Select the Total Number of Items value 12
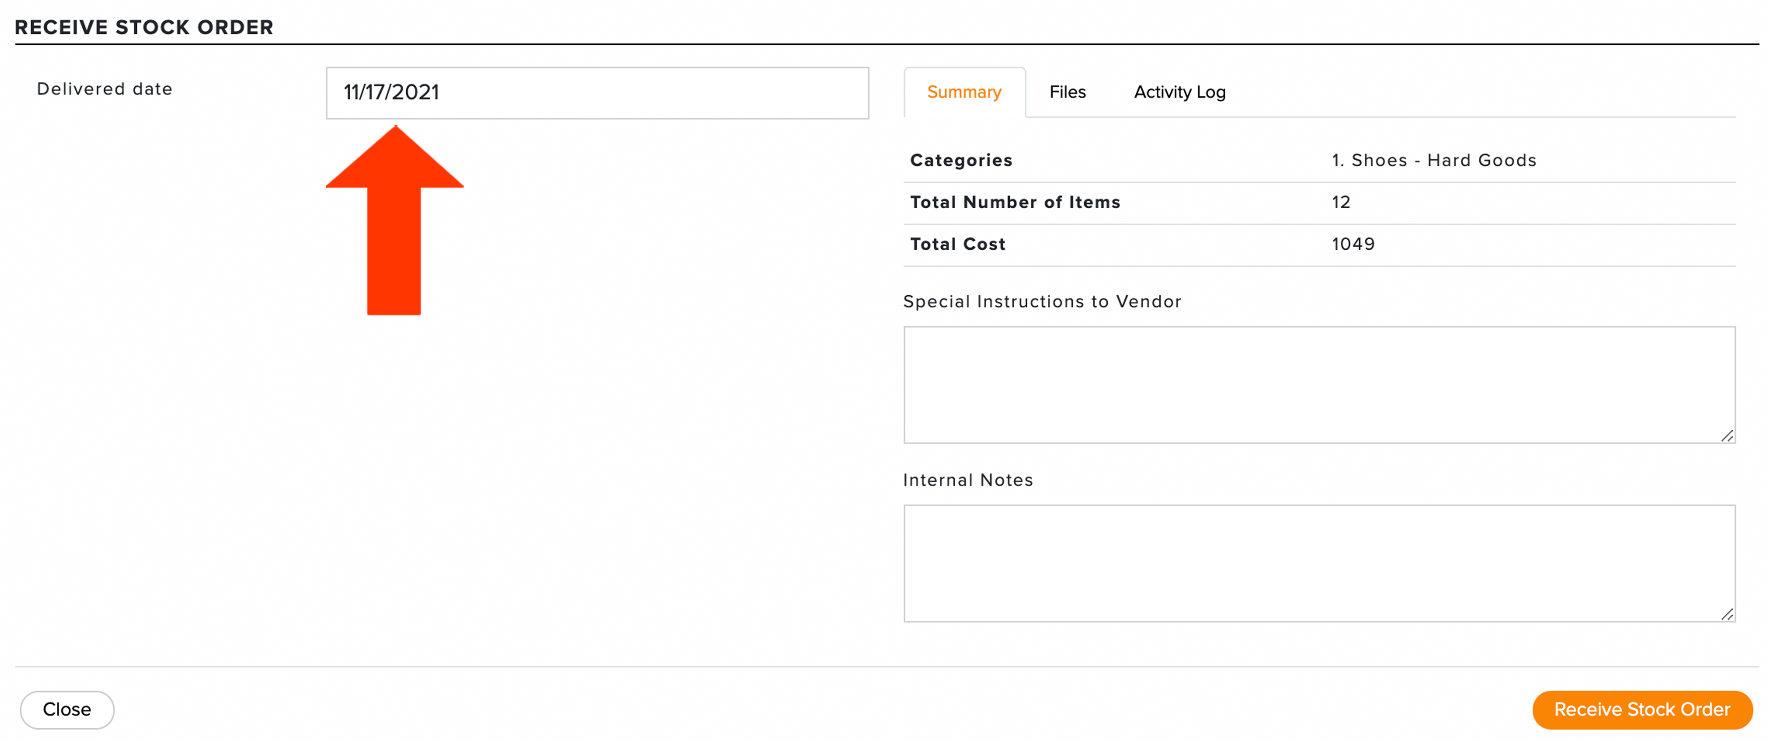 coord(1340,202)
